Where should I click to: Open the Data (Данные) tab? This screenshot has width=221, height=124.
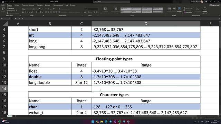click(x=48, y=5)
